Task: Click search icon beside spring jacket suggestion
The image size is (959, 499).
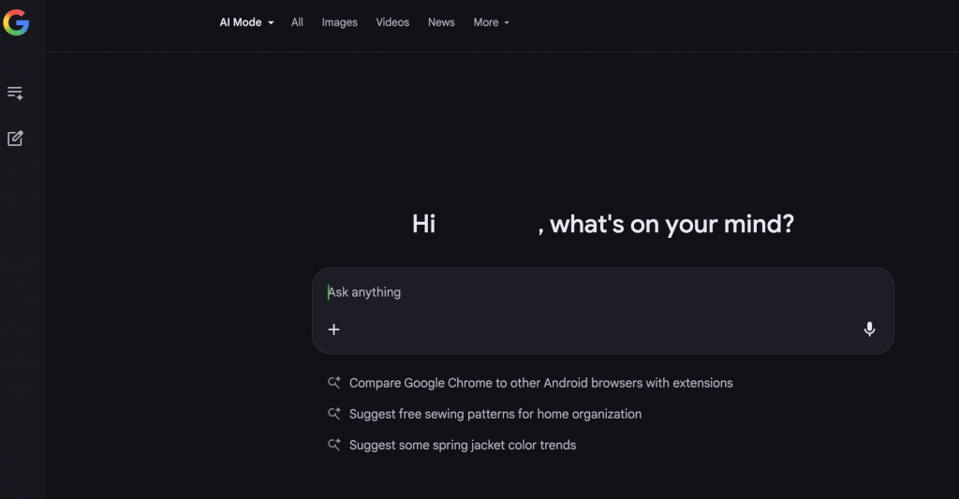Action: 333,446
